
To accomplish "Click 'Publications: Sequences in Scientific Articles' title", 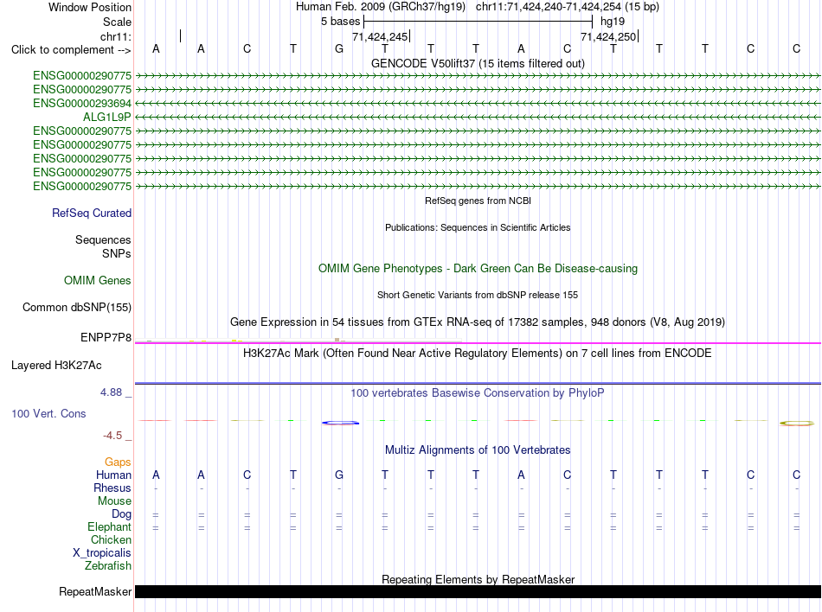I will (x=478, y=227).
